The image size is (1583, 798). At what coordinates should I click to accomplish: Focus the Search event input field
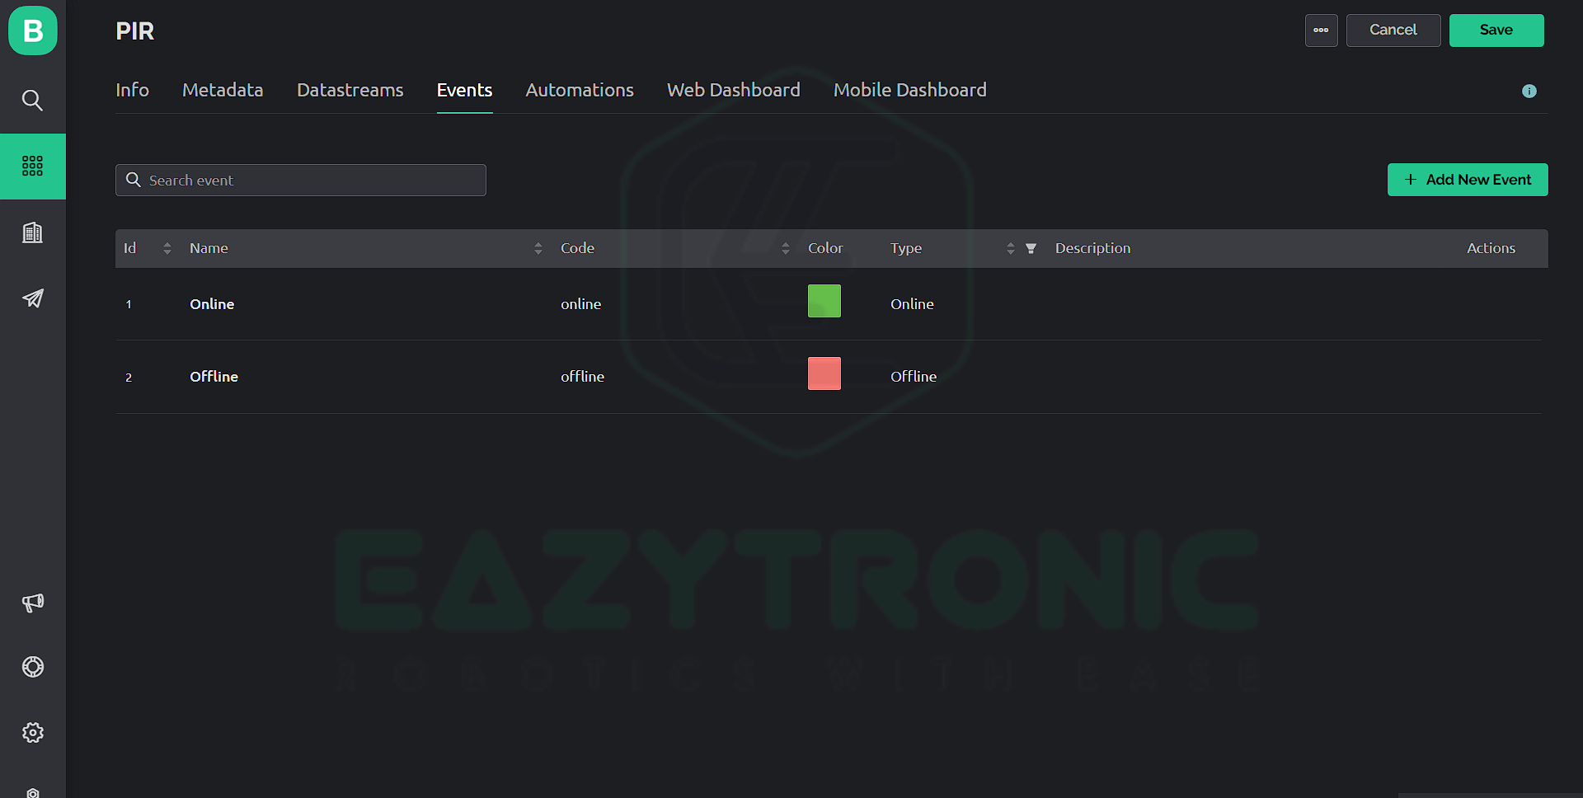click(313, 181)
